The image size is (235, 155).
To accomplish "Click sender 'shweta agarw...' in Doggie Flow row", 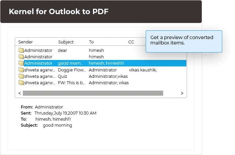I will coord(40,70).
